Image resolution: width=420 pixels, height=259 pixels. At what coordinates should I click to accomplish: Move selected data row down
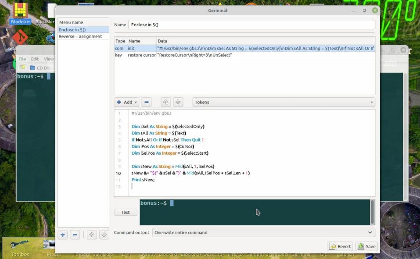178,102
